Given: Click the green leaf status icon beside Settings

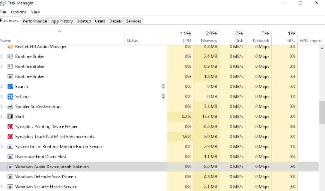Looking at the screenshot, I should coord(163,96).
